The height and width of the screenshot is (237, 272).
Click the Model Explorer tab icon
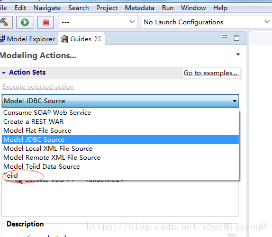3,39
